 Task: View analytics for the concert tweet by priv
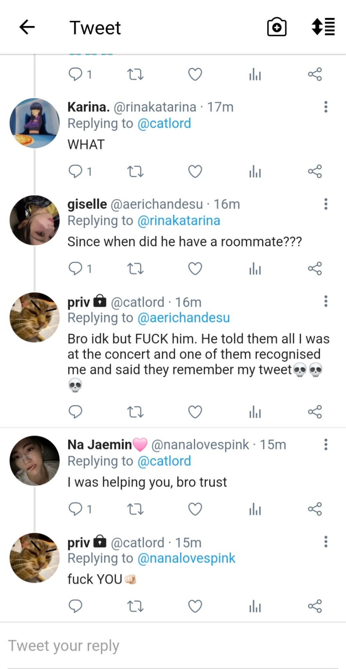point(255,412)
